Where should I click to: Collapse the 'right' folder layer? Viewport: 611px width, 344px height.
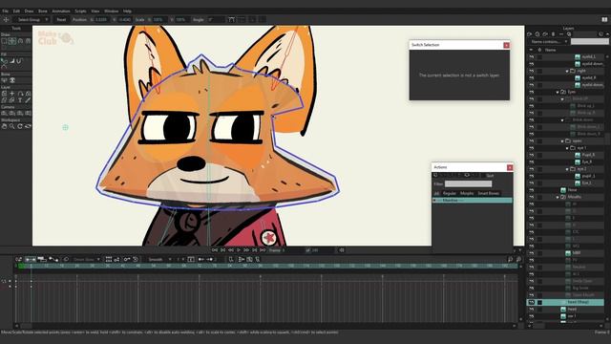click(x=567, y=72)
